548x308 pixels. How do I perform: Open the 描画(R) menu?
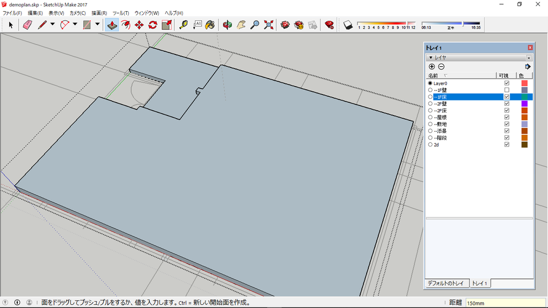click(x=99, y=13)
